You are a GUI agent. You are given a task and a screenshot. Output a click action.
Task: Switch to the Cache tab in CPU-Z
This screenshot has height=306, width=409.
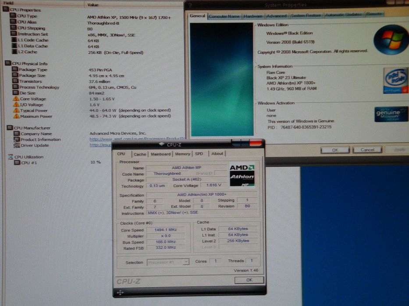tap(140, 154)
